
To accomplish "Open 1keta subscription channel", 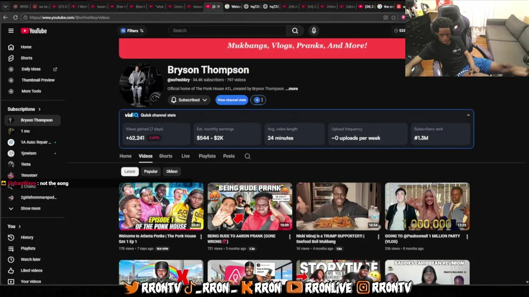I will [x=33, y=164].
